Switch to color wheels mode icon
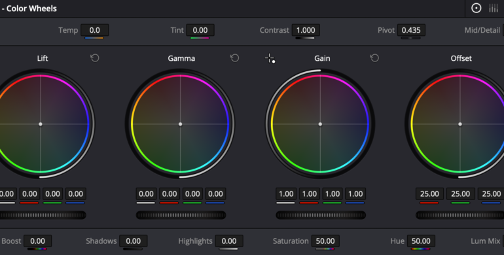 (x=476, y=8)
